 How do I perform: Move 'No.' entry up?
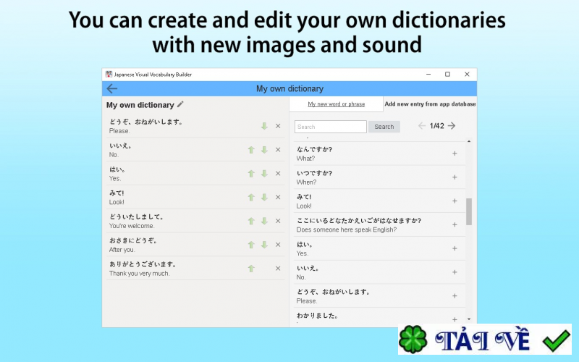pyautogui.click(x=251, y=150)
